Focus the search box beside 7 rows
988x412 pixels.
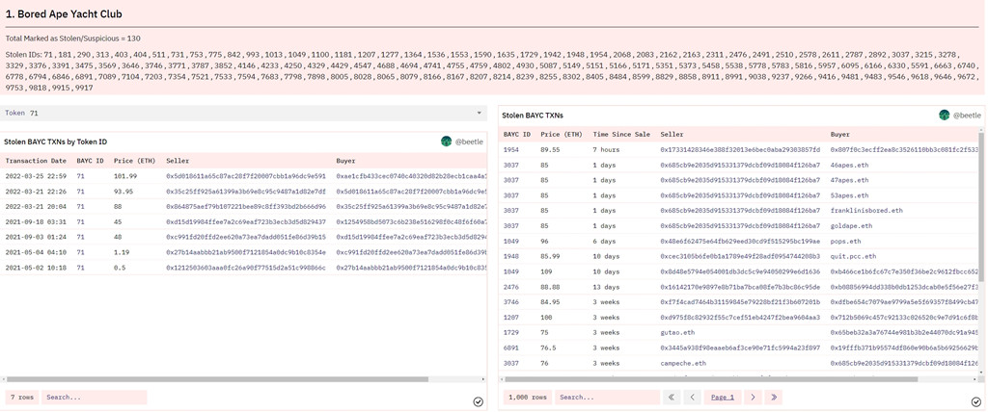pos(94,397)
